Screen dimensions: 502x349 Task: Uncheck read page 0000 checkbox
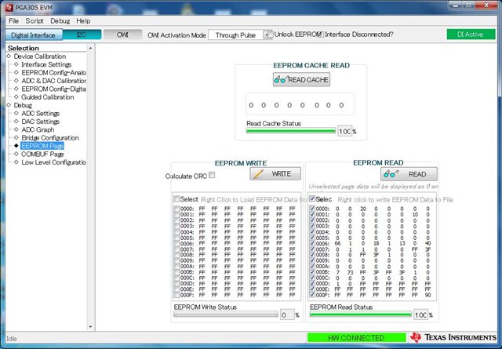point(312,209)
